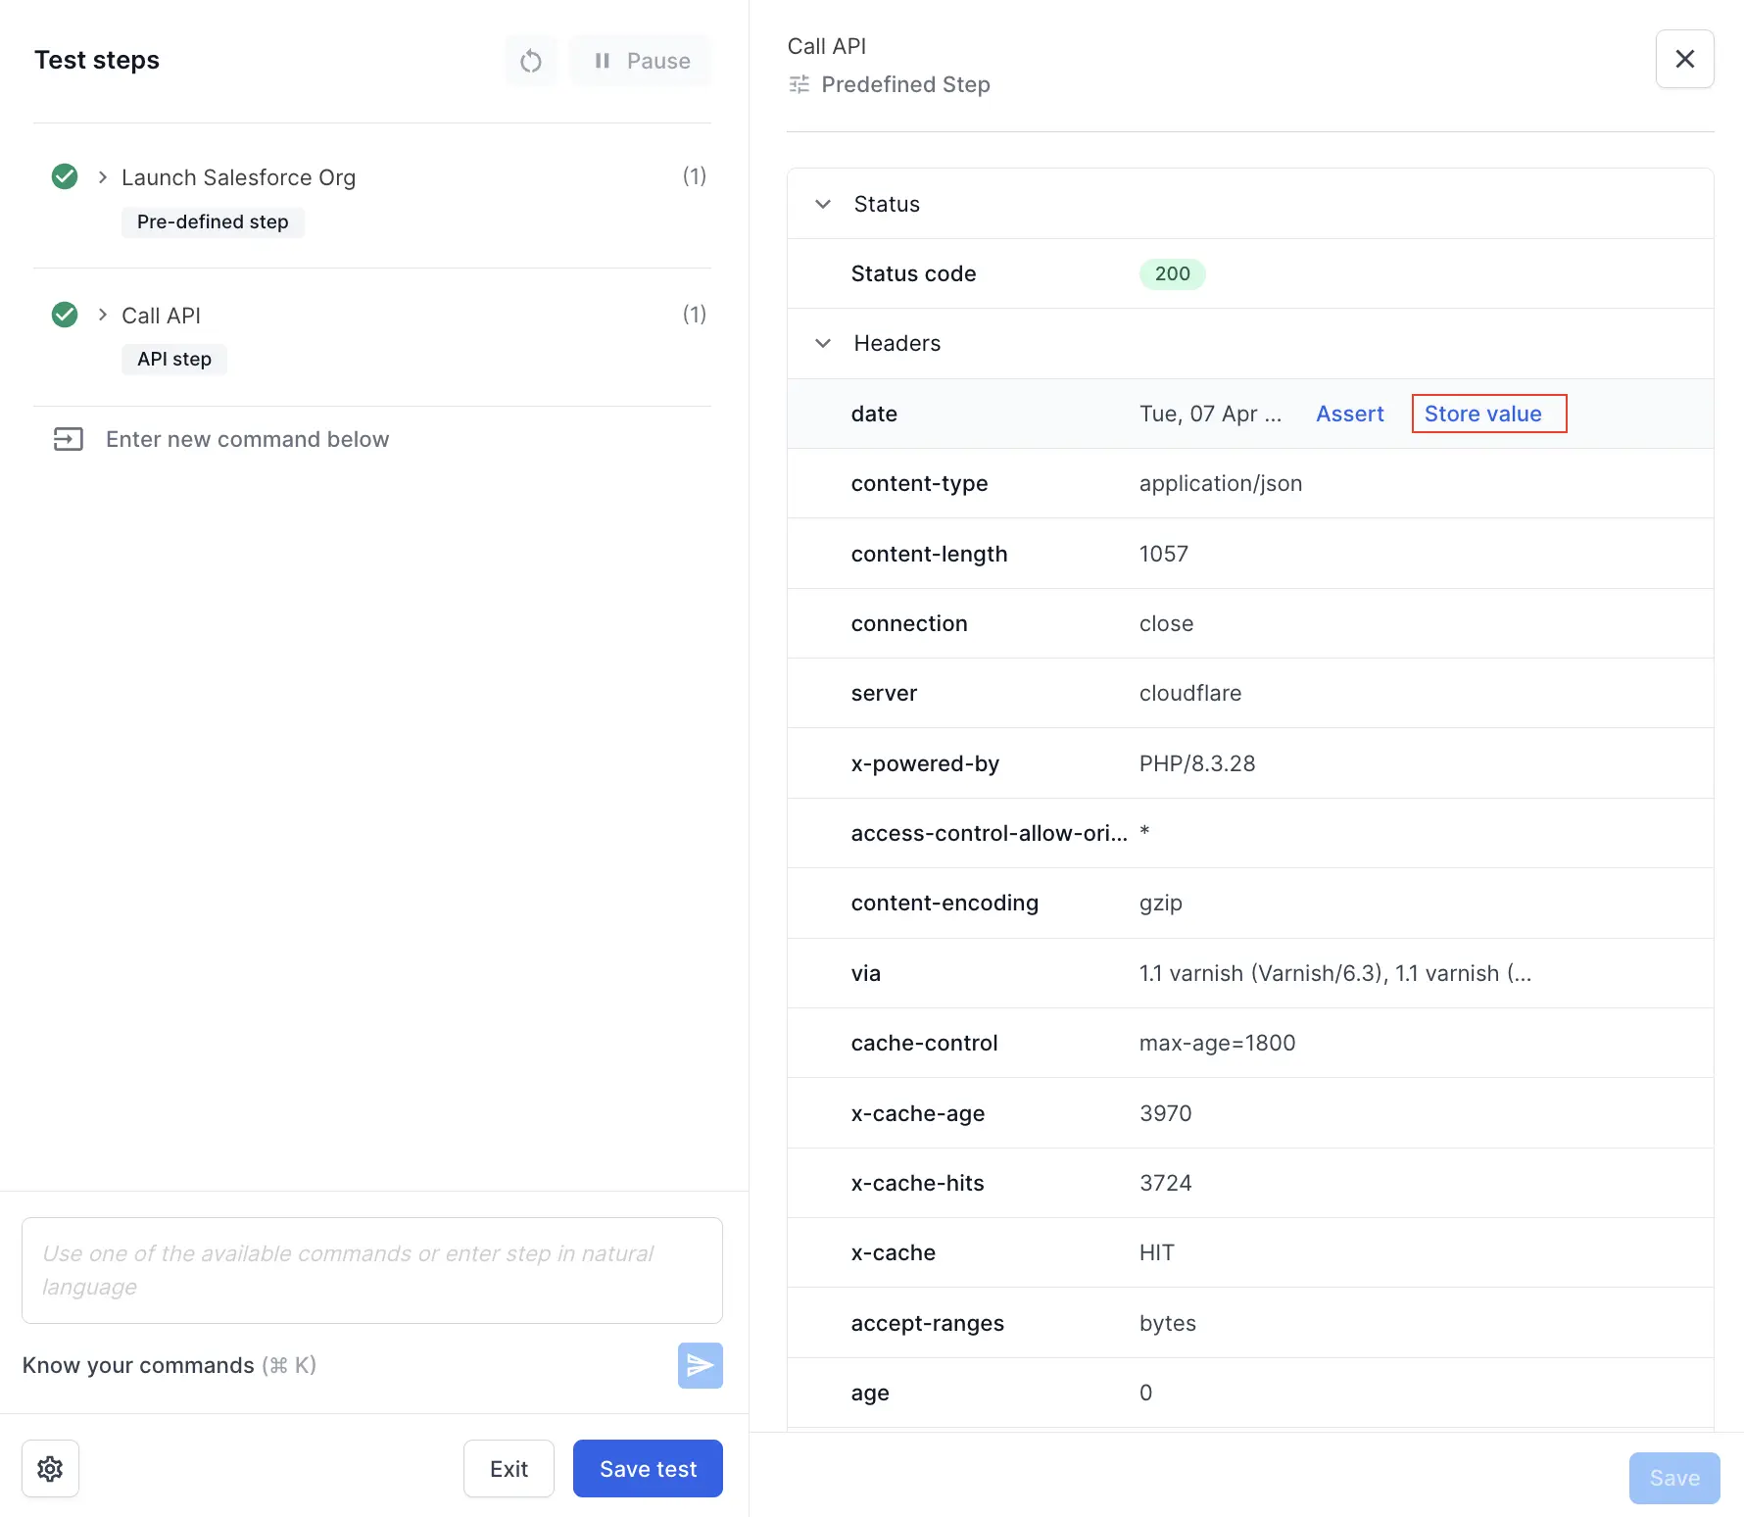Screen dimensions: 1744x1517
Task: Expand the Call API step
Action: pyautogui.click(x=102, y=315)
